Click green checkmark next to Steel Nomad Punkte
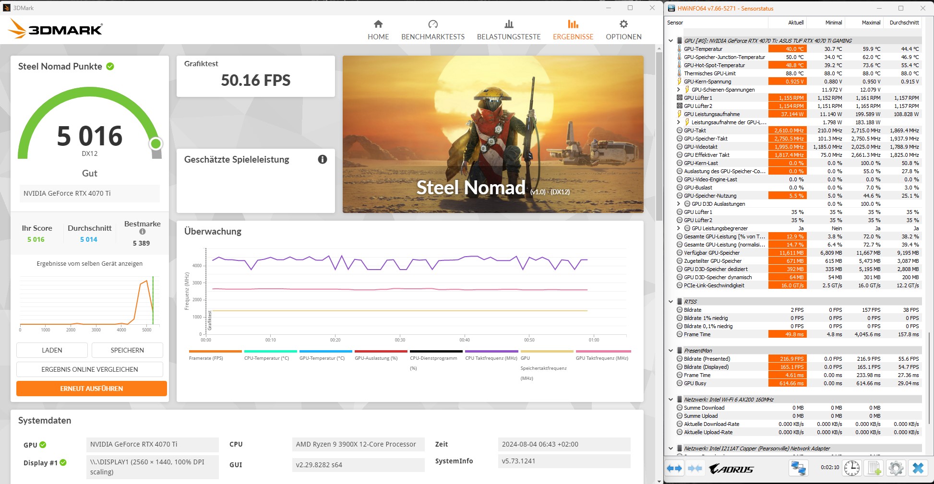The height and width of the screenshot is (484, 934). [110, 66]
